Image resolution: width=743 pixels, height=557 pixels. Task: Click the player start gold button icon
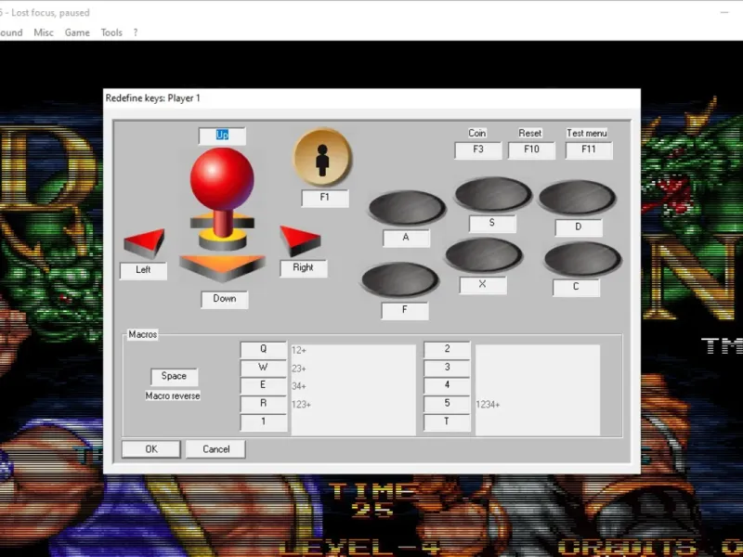(322, 157)
